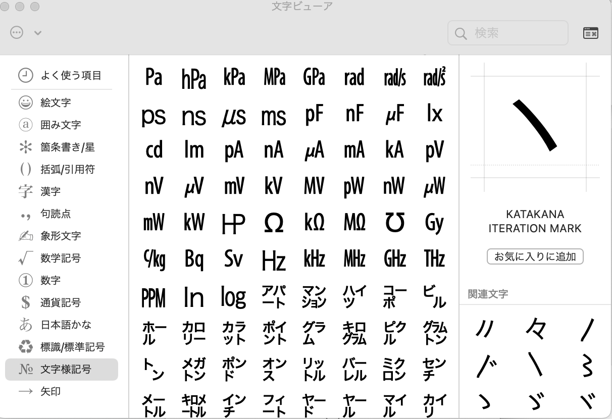The height and width of the screenshot is (419, 612).
Task: Toggle compact character viewer window icon
Action: (x=590, y=33)
